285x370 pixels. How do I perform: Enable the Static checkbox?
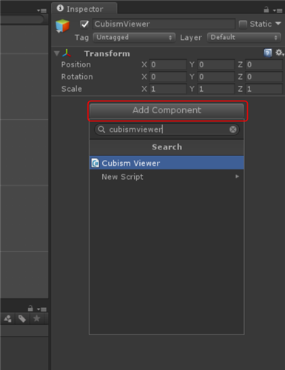pos(243,24)
